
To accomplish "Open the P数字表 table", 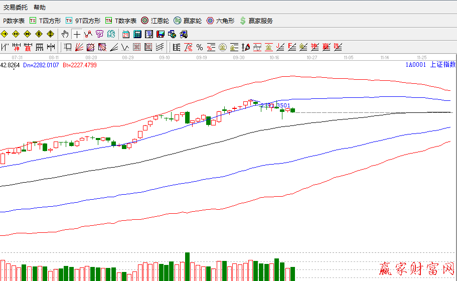I will click(14, 21).
